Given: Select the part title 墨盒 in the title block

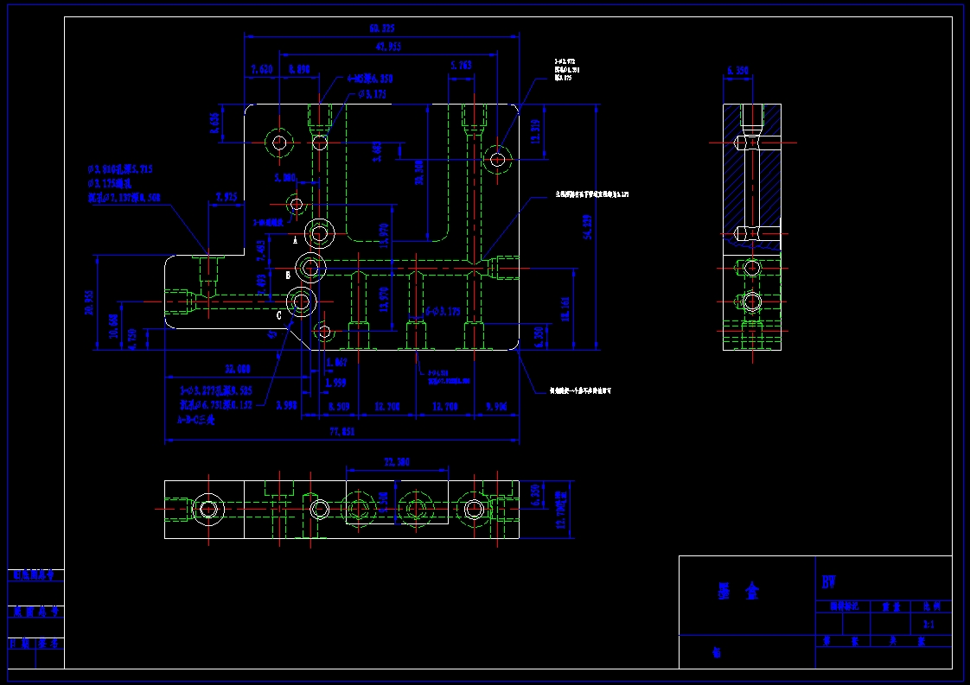Looking at the screenshot, I should [737, 590].
